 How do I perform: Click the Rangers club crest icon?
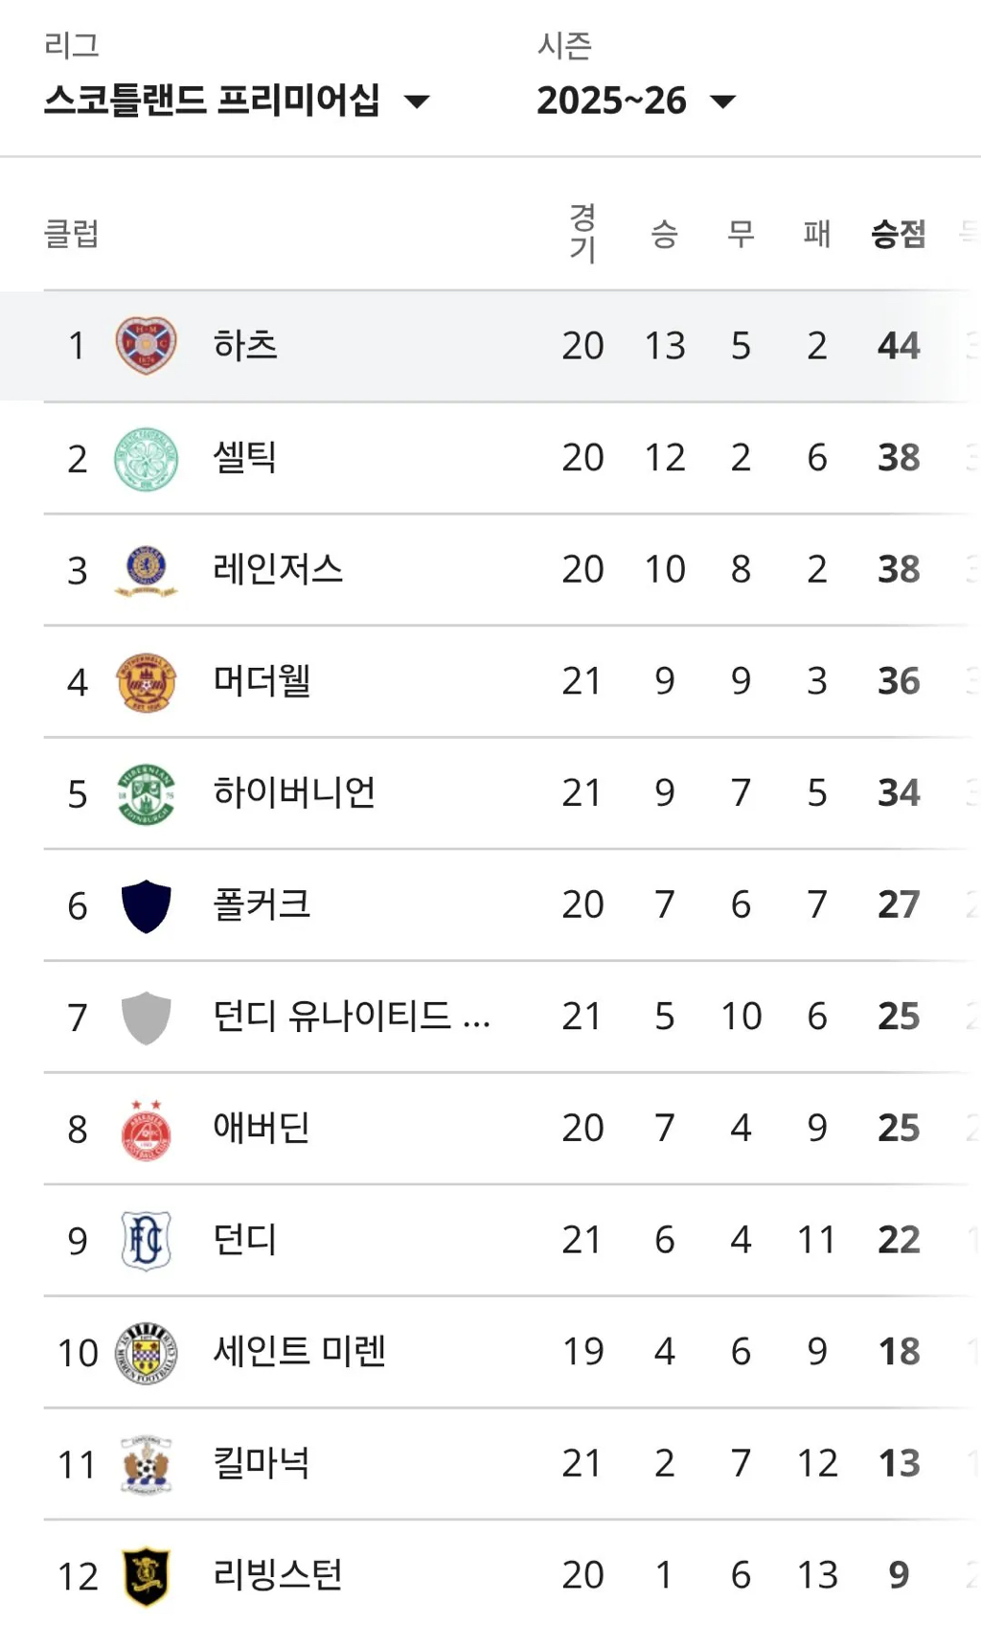(146, 570)
